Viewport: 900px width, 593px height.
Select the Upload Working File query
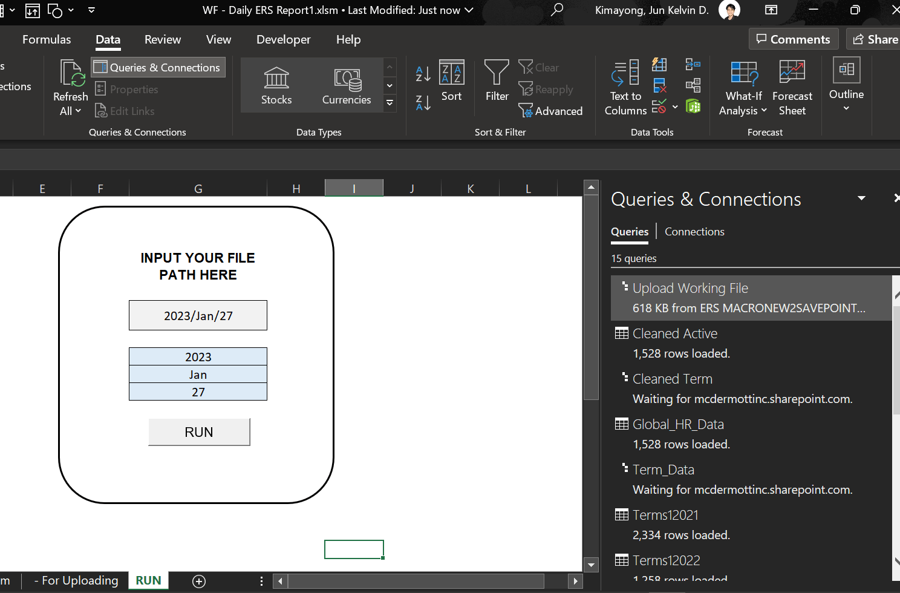[x=751, y=298]
